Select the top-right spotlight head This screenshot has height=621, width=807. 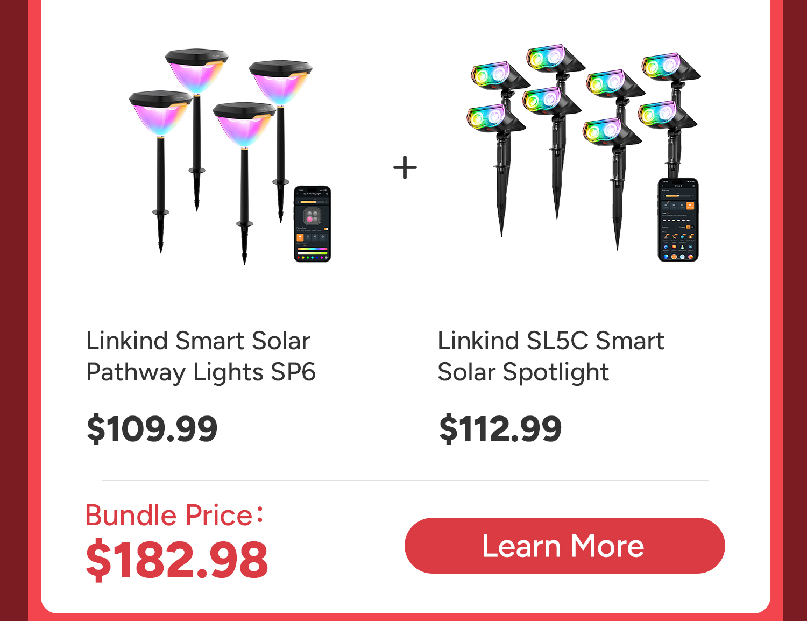point(669,66)
